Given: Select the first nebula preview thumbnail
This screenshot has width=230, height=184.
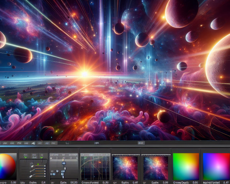Looking at the screenshot, I should [125, 168].
